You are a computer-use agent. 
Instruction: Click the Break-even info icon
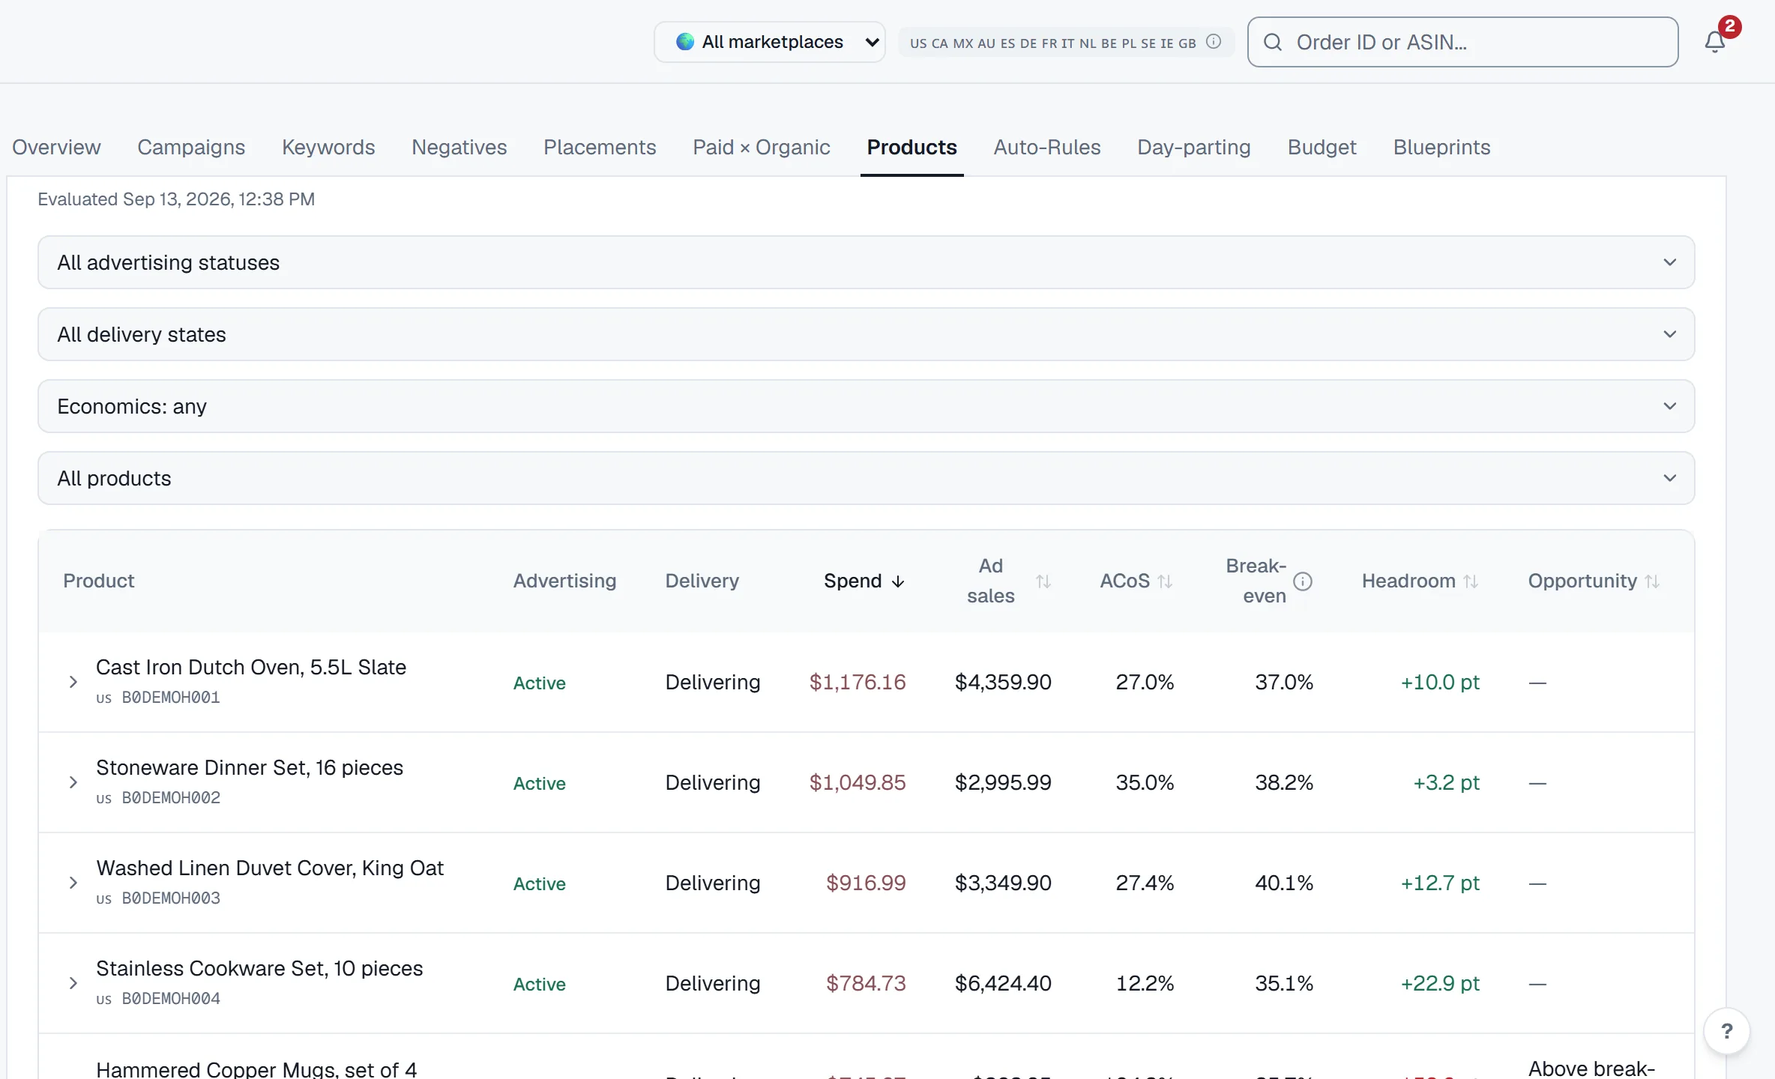click(1303, 581)
